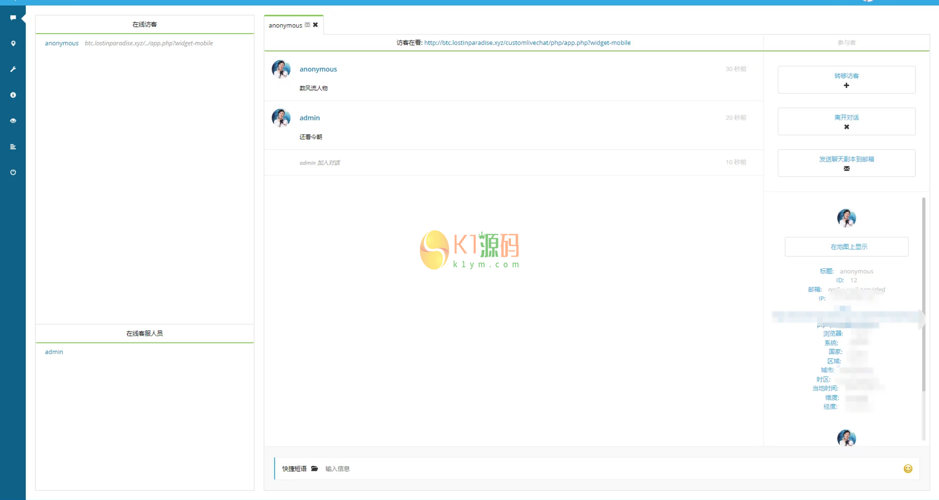The image size is (939, 500).
Task: Click the visitor's page path btc.lostinparadise.xyz in list
Action: tap(149, 43)
